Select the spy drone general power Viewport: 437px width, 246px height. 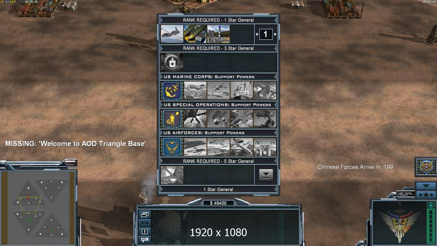coord(172,34)
